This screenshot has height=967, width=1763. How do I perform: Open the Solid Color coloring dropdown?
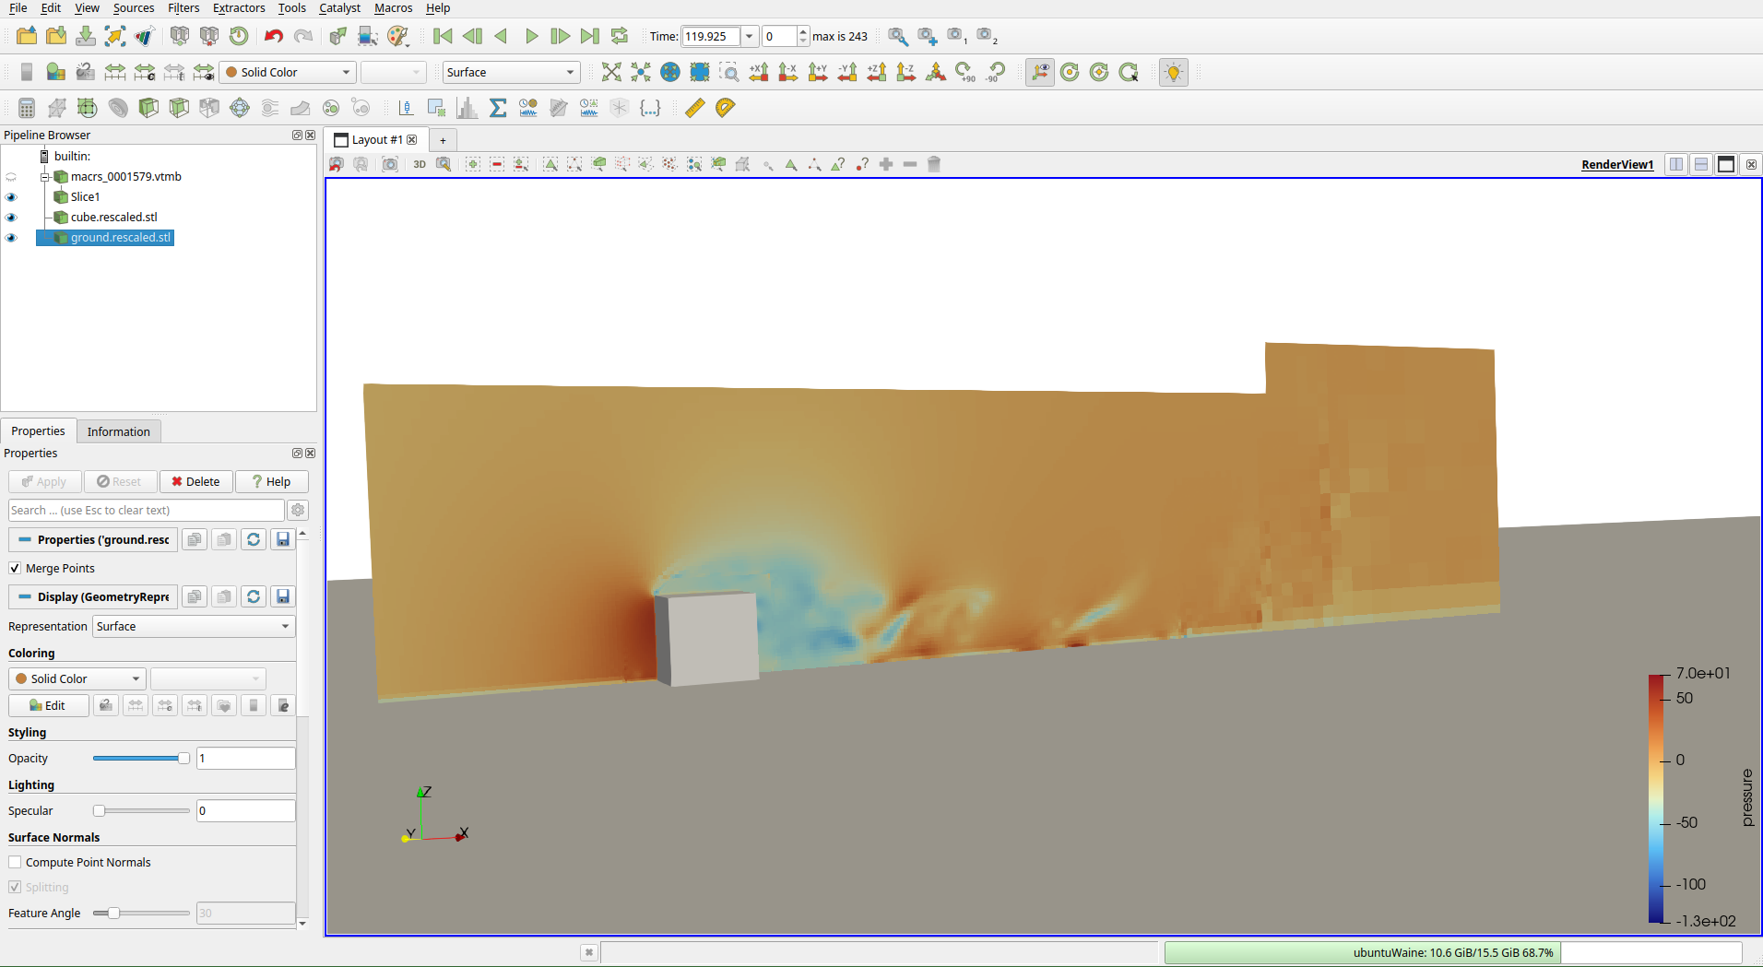coord(76,678)
